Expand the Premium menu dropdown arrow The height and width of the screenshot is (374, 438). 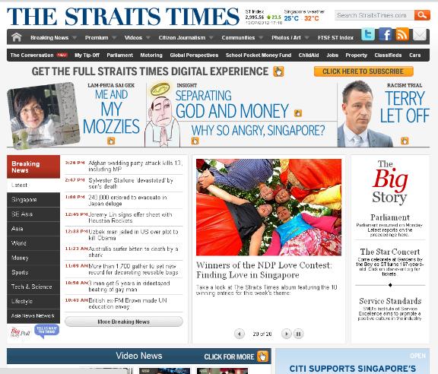pos(114,37)
